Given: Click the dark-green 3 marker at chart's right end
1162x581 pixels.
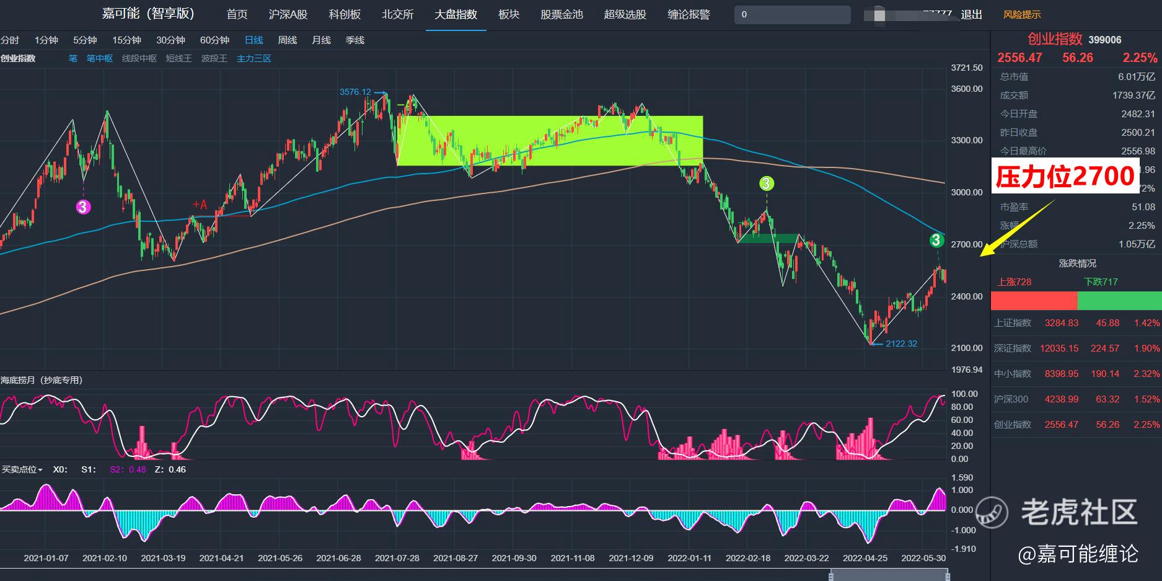Looking at the screenshot, I should tap(936, 240).
